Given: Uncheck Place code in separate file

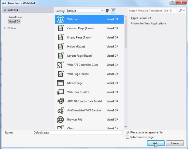Looking at the screenshot, I should coord(128,132).
